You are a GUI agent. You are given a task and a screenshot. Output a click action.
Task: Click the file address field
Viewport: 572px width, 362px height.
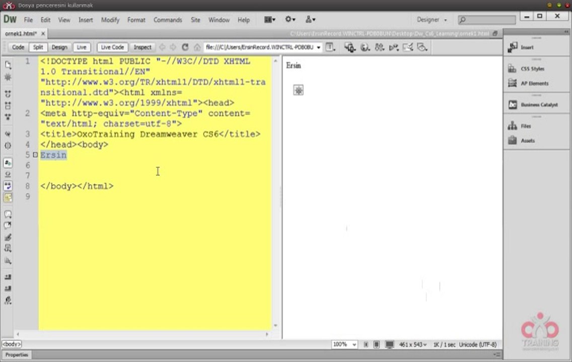point(260,47)
